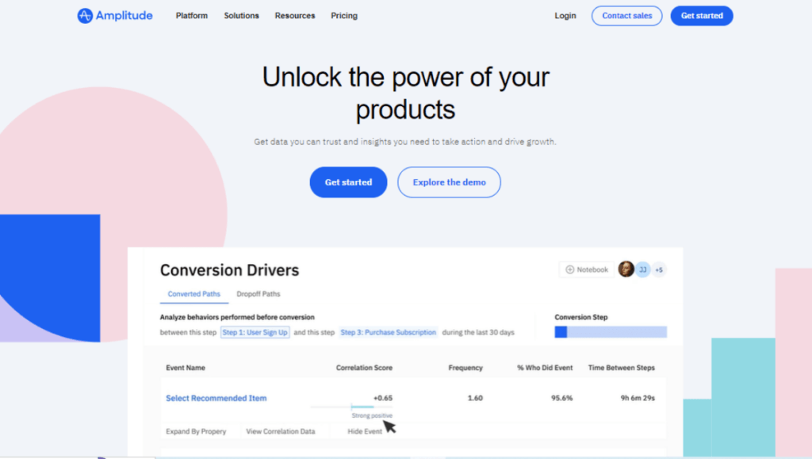812x459 pixels.
Task: Click Get started in the top navigation
Action: tap(701, 16)
